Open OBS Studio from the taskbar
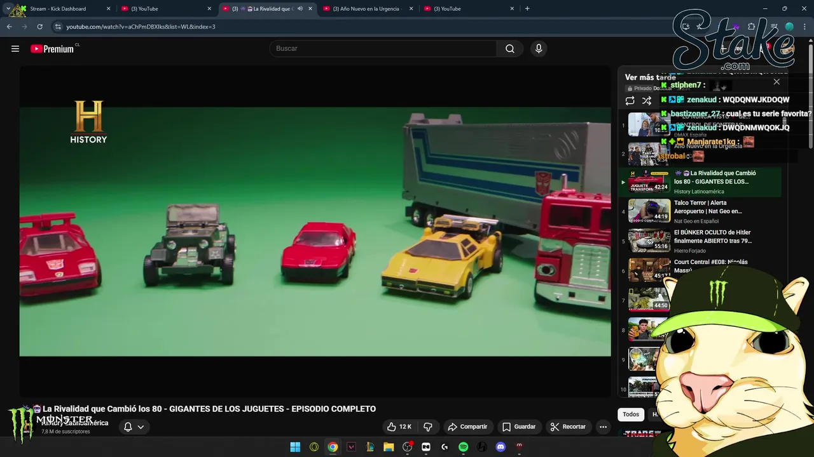The width and height of the screenshot is (814, 457). [x=407, y=447]
